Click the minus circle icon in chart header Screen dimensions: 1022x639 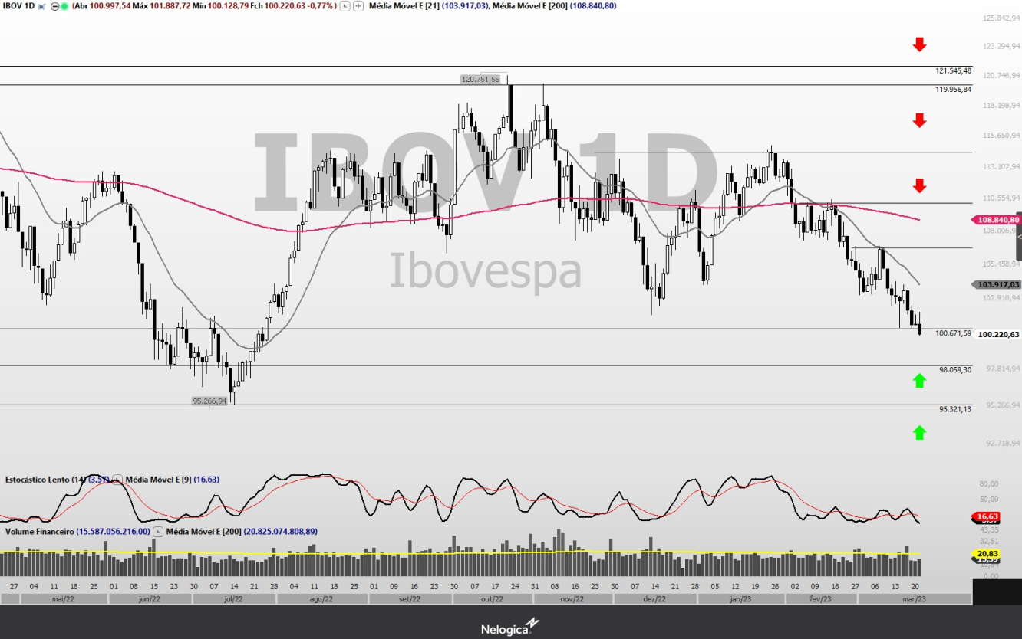(x=54, y=6)
